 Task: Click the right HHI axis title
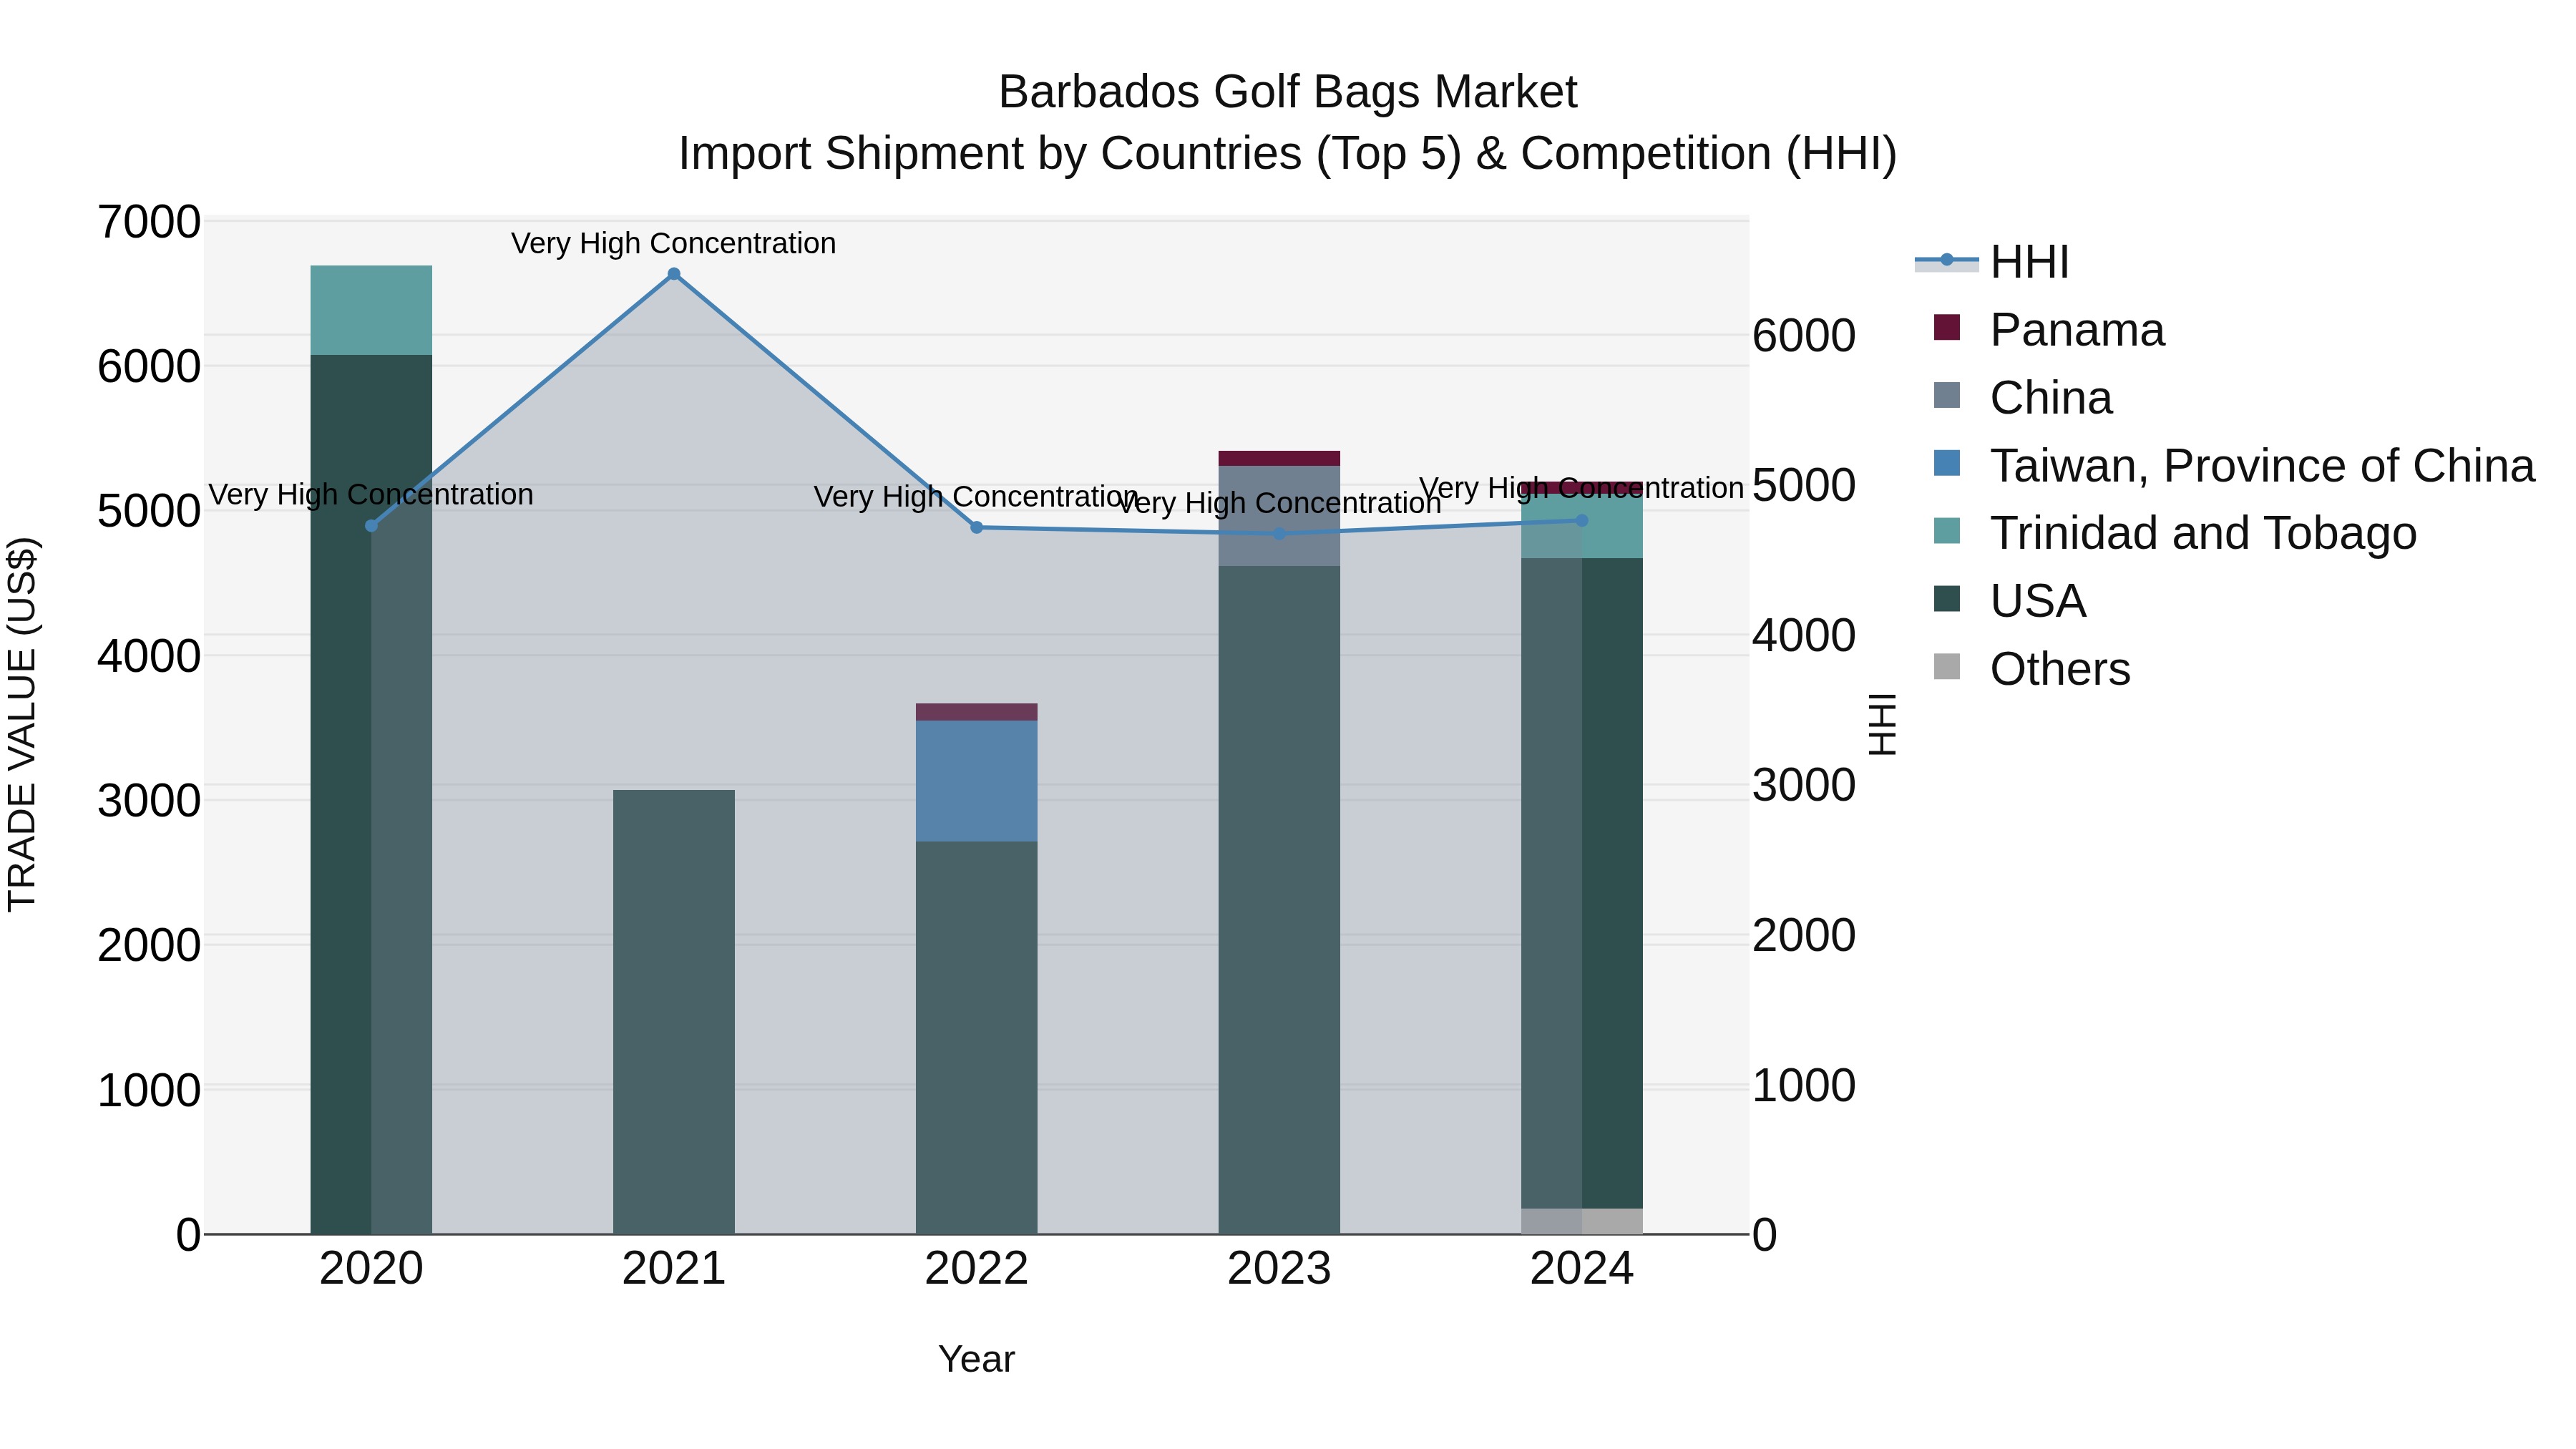click(x=1882, y=725)
